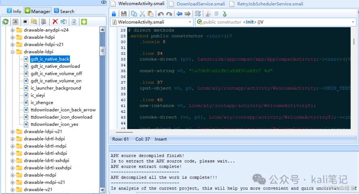Toggle the eye visibility icon

[104, 3]
